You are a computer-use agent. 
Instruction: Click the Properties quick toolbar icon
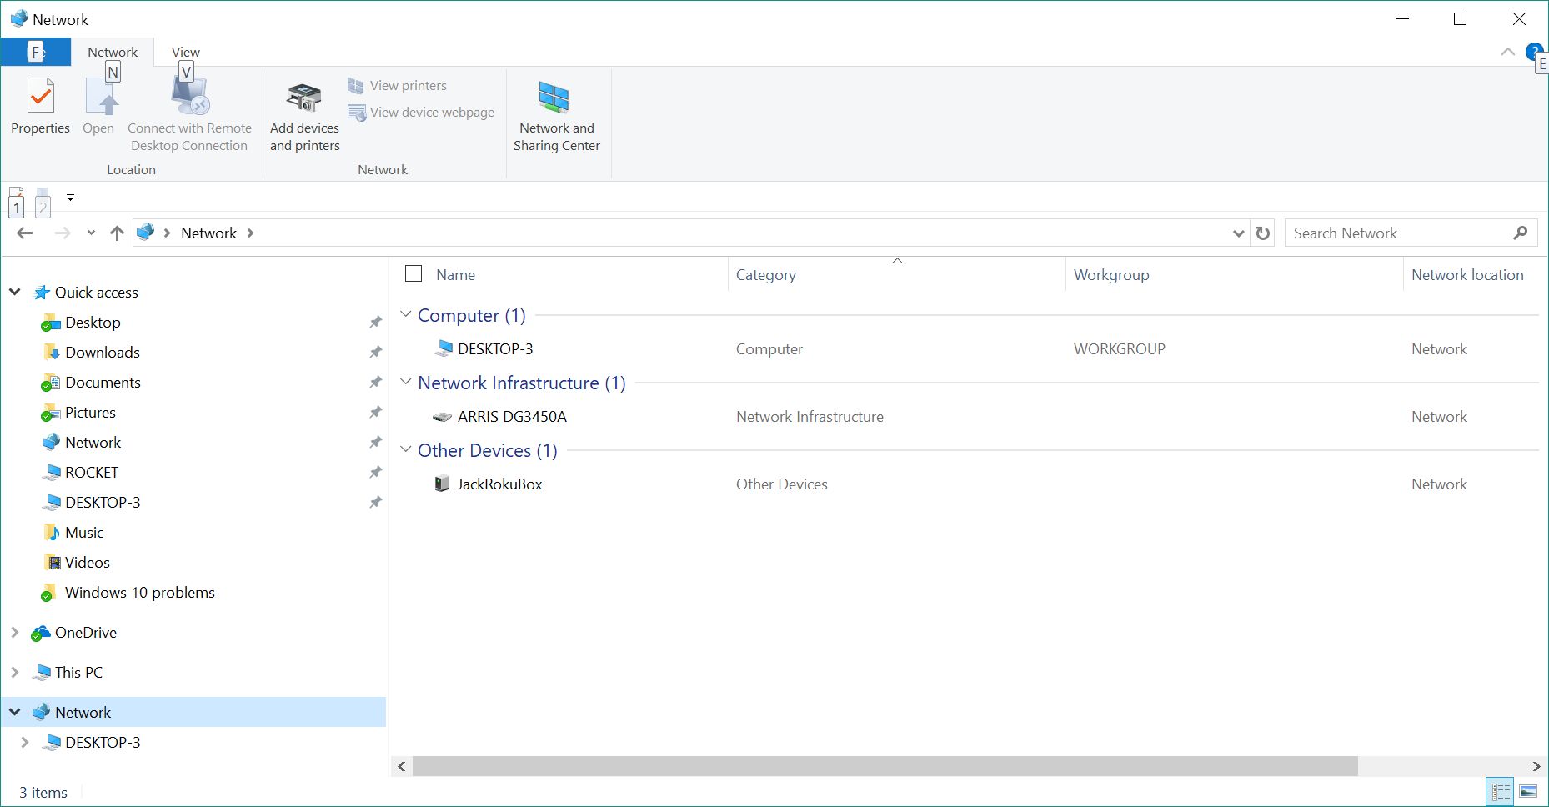pyautogui.click(x=17, y=201)
